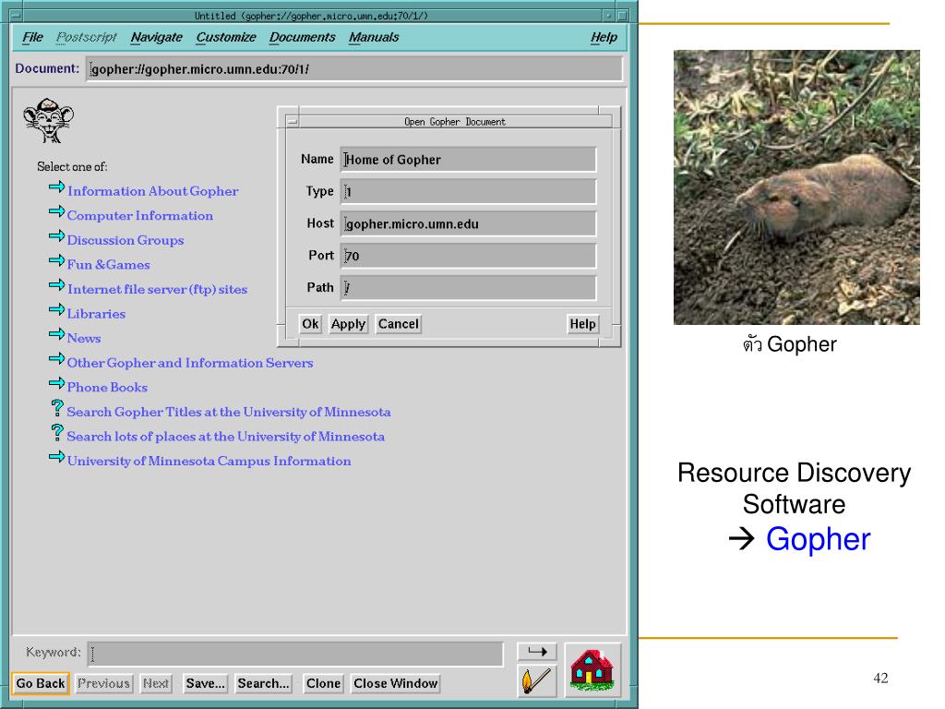
Task: Open Discussion Groups link
Action: pyautogui.click(x=126, y=240)
